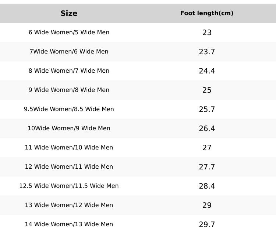This screenshot has height=234, width=276.
Task: Select the 25.7 foot length value
Action: [207, 109]
